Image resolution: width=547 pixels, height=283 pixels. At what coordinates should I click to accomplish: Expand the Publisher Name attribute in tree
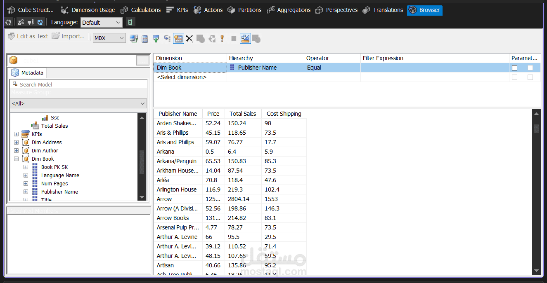point(26,192)
